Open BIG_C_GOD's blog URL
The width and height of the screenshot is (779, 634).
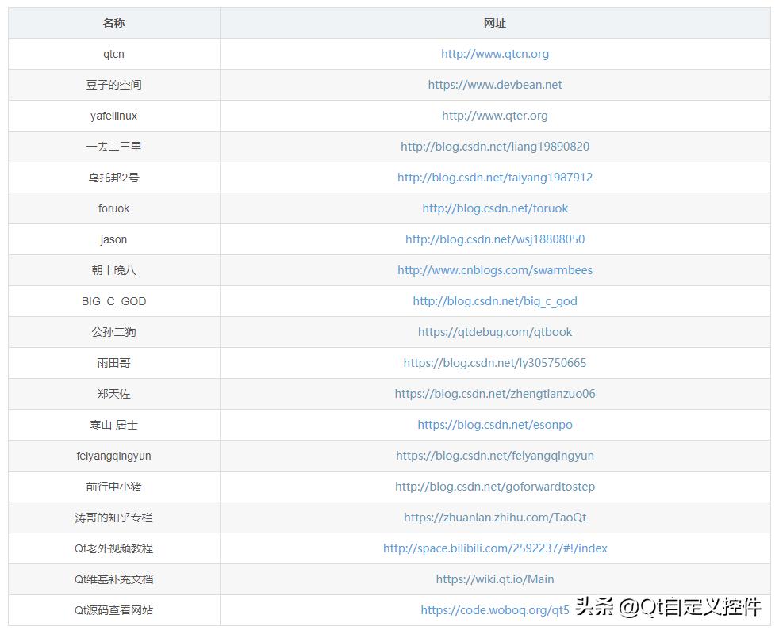click(x=495, y=300)
